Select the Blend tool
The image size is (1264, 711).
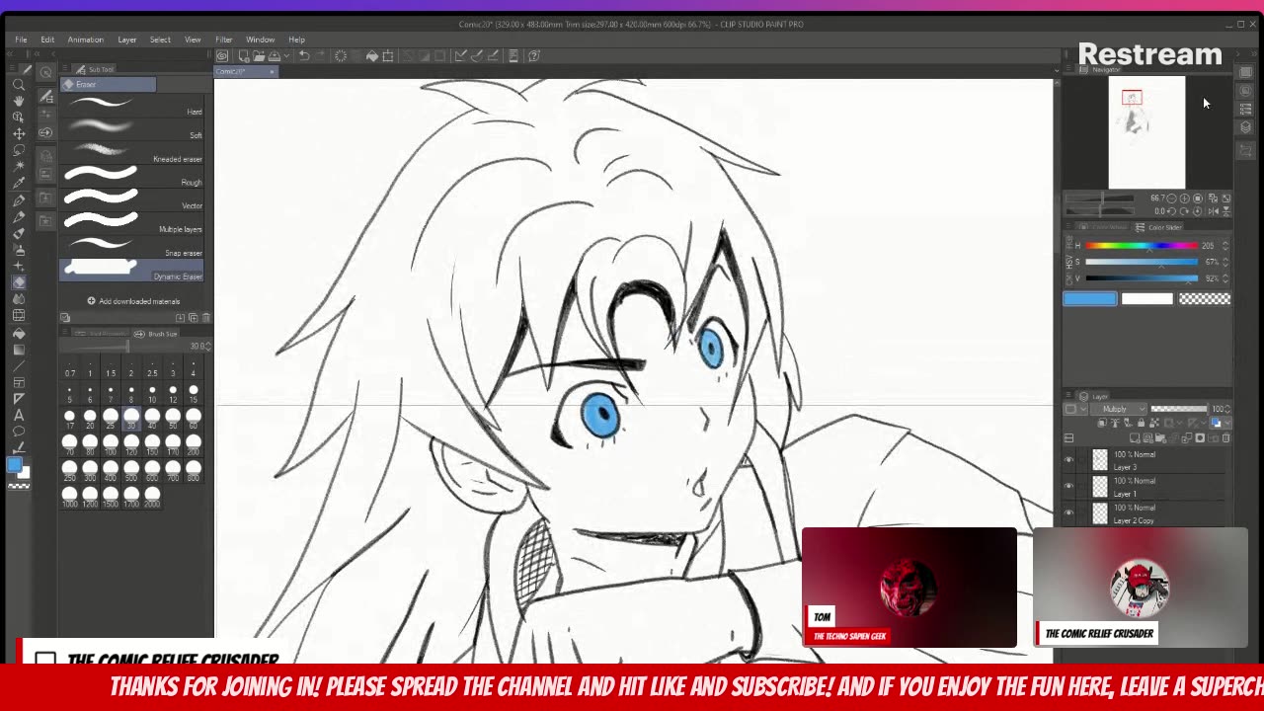click(18, 299)
